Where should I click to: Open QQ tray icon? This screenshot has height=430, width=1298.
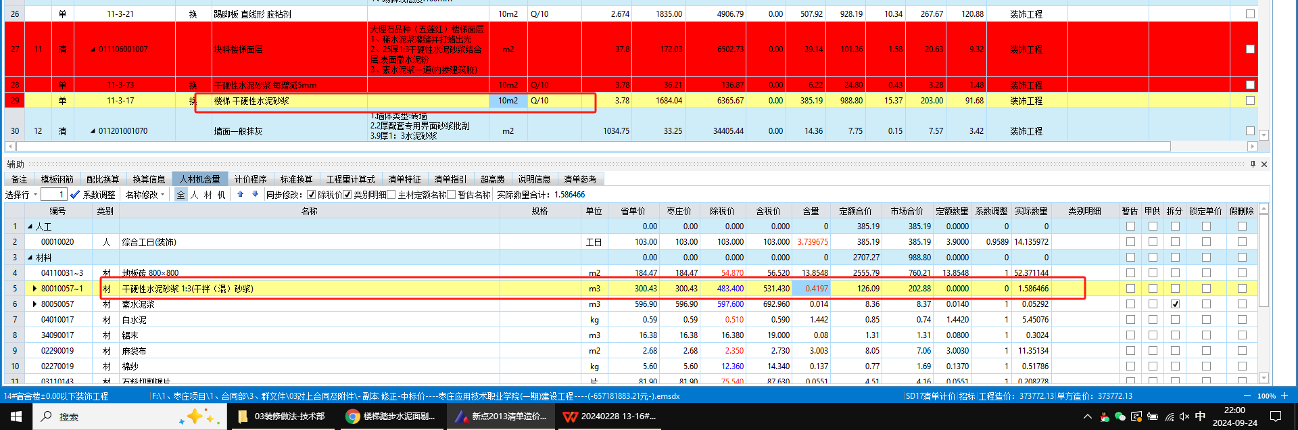click(x=1104, y=416)
